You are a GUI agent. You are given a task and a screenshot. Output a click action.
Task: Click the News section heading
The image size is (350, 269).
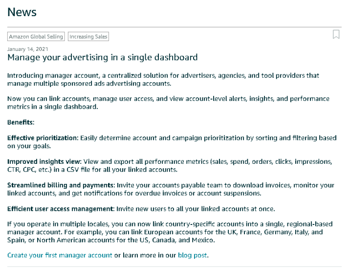[22, 12]
